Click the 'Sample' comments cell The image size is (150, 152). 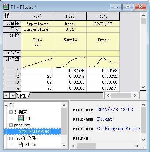[70, 41]
